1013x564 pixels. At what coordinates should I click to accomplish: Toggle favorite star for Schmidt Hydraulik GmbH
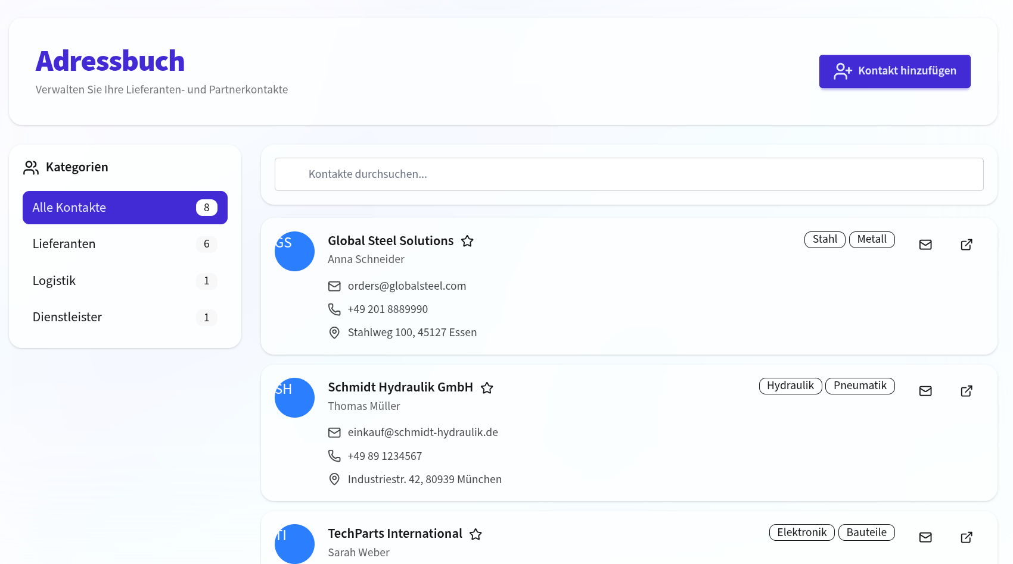point(487,388)
